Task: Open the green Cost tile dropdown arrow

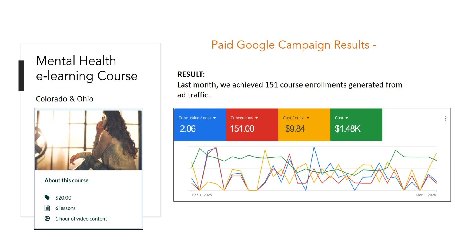Action: click(347, 118)
